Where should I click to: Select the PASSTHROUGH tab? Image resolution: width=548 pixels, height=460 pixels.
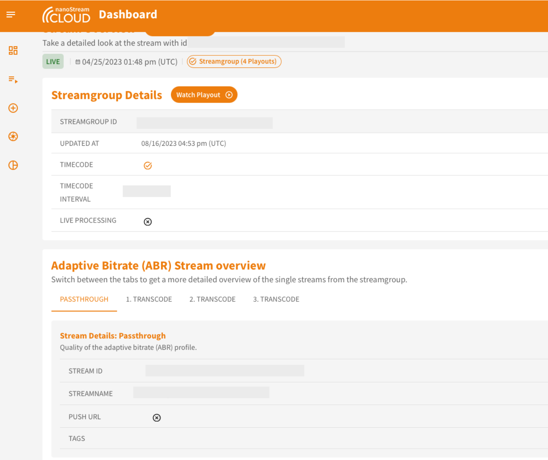point(84,299)
